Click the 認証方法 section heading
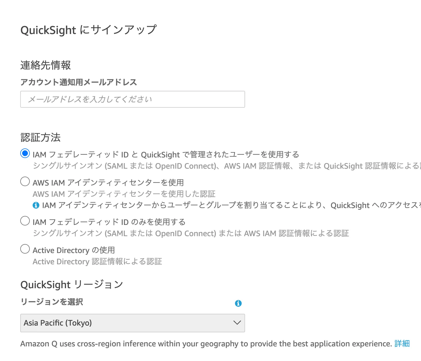The image size is (421, 361). 40,137
